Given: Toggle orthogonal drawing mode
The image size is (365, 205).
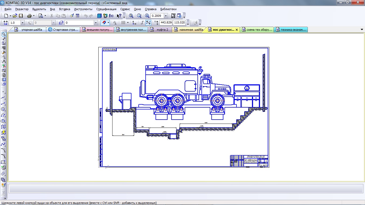Looking at the screenshot, I should tap(142, 23).
